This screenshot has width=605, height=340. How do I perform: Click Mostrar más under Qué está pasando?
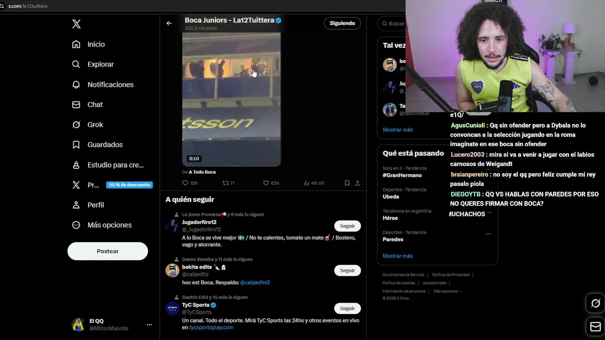click(398, 256)
